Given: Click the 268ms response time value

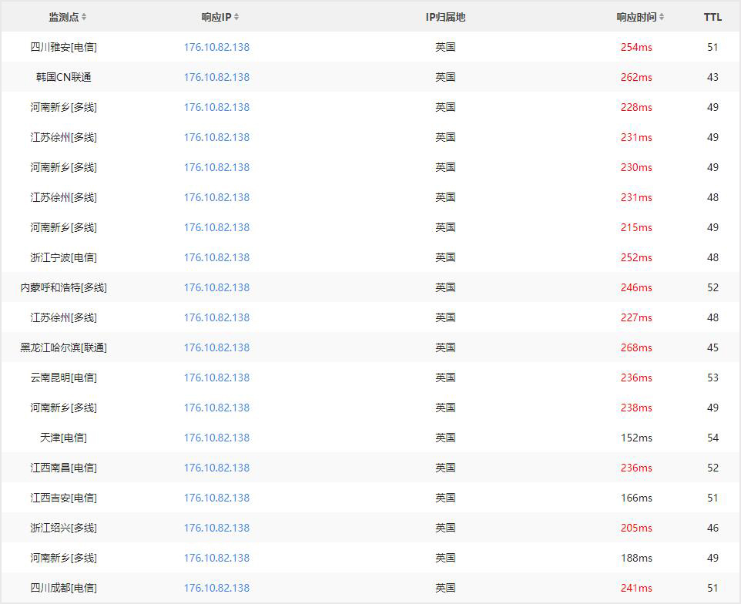Looking at the screenshot, I should point(636,347).
